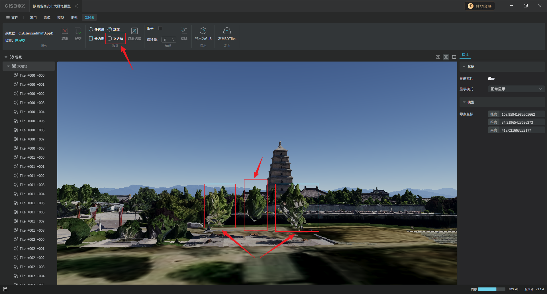Open the 地形 ribbon tab

pyautogui.click(x=74, y=18)
